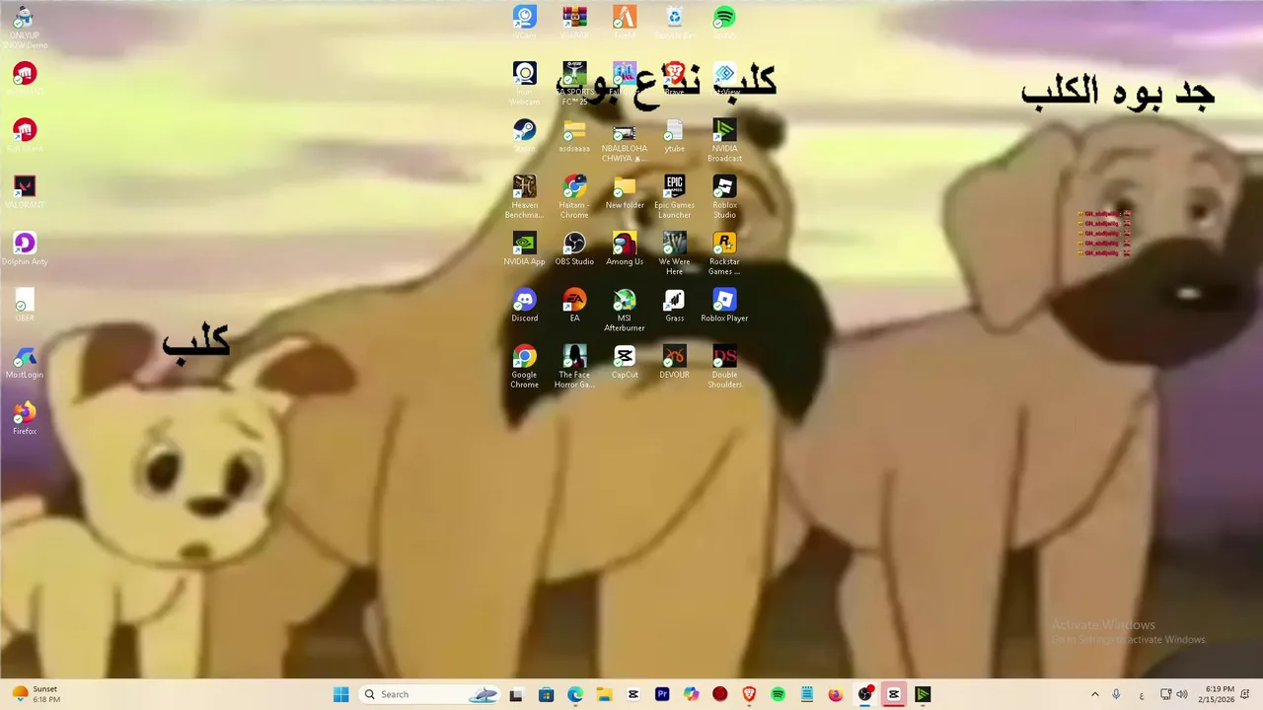Switch to Firefox on the taskbar
Image resolution: width=1263 pixels, height=710 pixels.
point(836,694)
